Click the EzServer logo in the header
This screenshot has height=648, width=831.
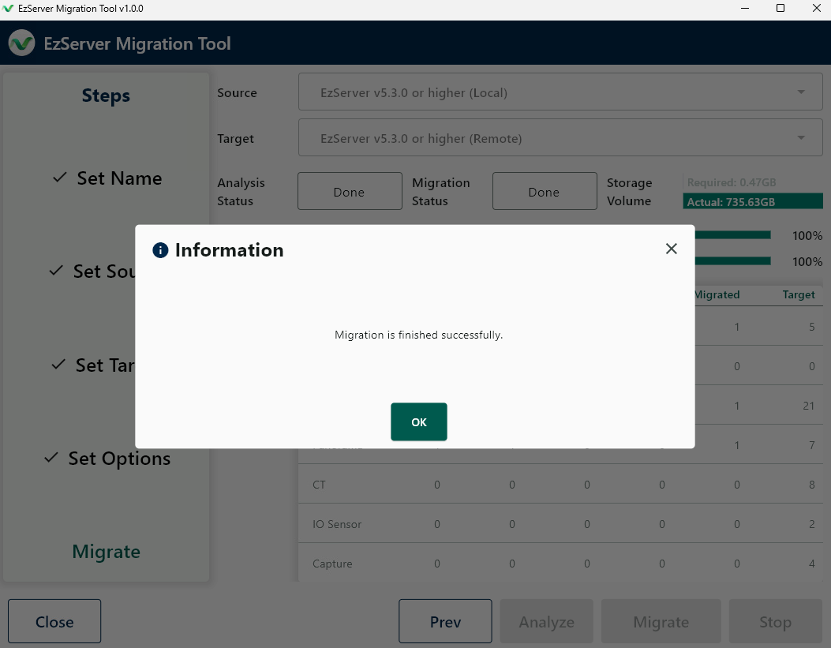(x=22, y=43)
